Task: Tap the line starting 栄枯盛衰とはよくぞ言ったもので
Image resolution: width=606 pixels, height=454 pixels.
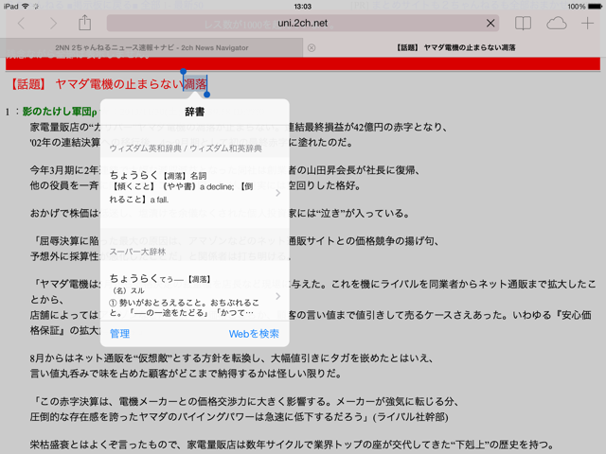Action: coord(293,445)
